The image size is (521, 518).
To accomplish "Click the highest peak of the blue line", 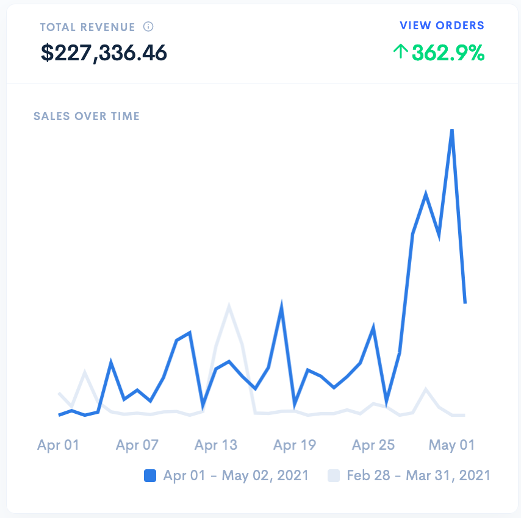I will [x=452, y=130].
